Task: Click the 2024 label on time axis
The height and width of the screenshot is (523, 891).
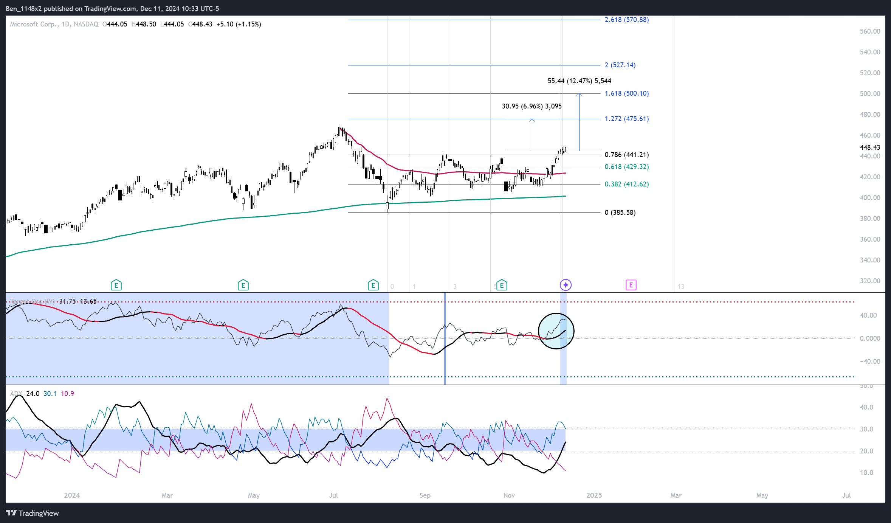Action: 72,495
